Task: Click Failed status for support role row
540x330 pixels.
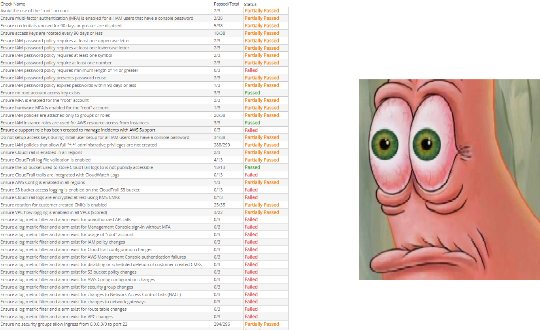Action: coord(251,130)
